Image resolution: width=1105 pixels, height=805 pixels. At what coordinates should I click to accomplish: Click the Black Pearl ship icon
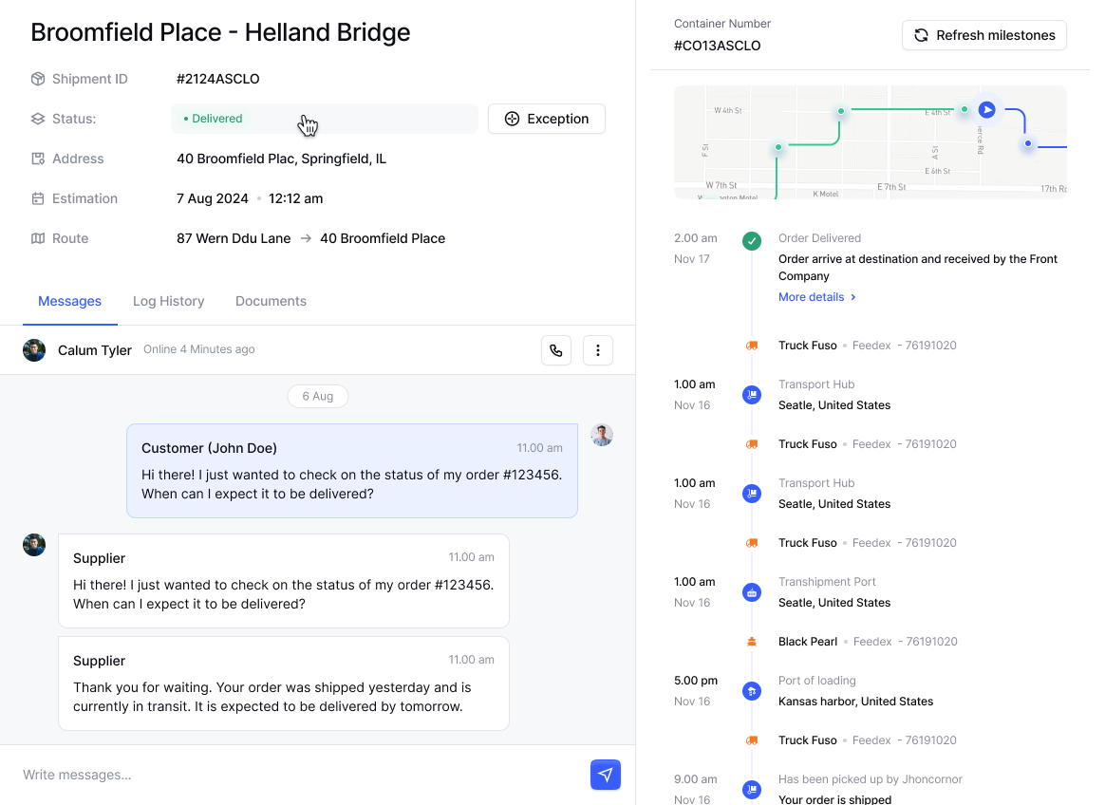(x=752, y=642)
